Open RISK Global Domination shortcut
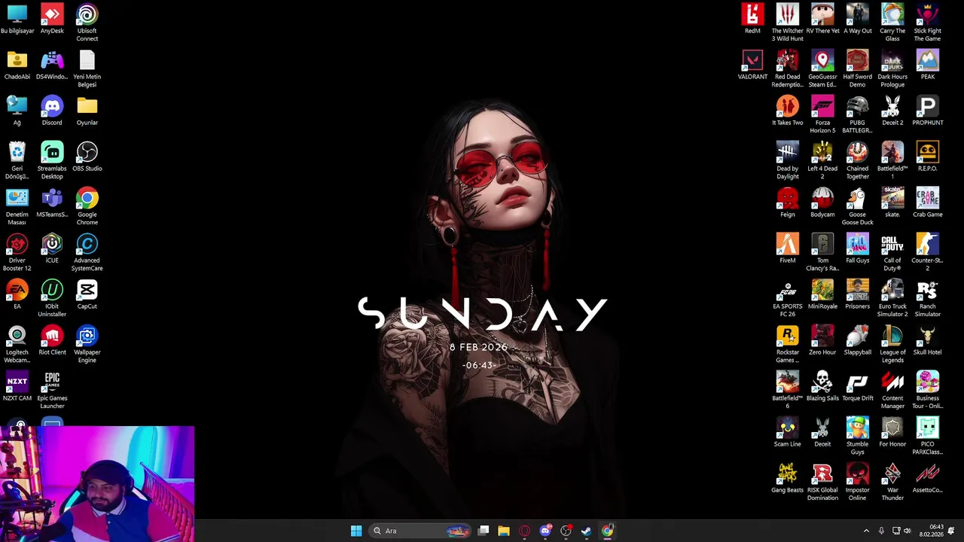964x542 pixels. click(x=822, y=482)
